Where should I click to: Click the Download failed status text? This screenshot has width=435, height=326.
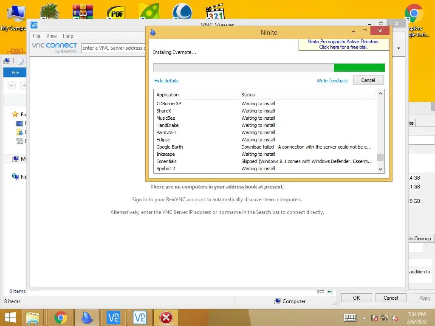tap(306, 146)
